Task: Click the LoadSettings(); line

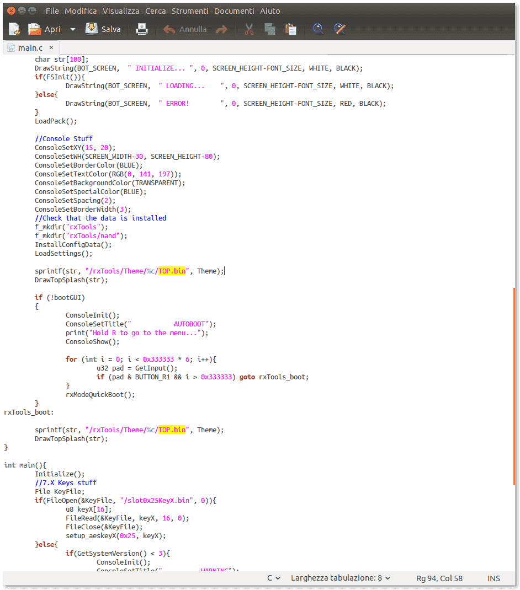Action: click(x=63, y=254)
